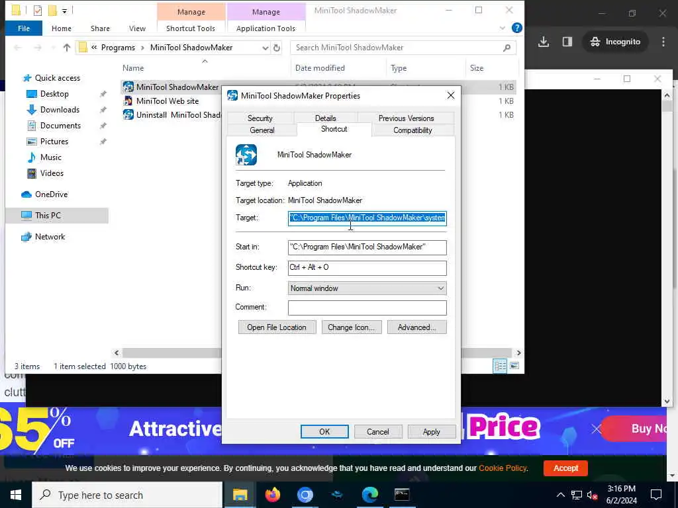
Task: Select the Uninstall MiniTool ShadowMaker shortcut
Action: (x=172, y=115)
